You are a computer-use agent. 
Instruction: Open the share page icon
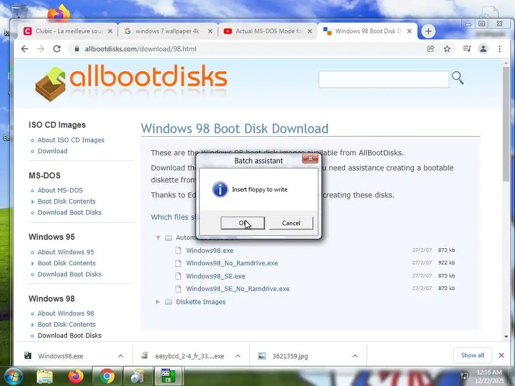431,49
